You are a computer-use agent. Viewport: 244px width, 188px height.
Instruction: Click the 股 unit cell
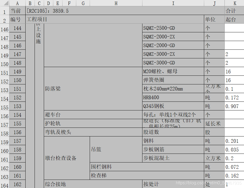(214, 132)
